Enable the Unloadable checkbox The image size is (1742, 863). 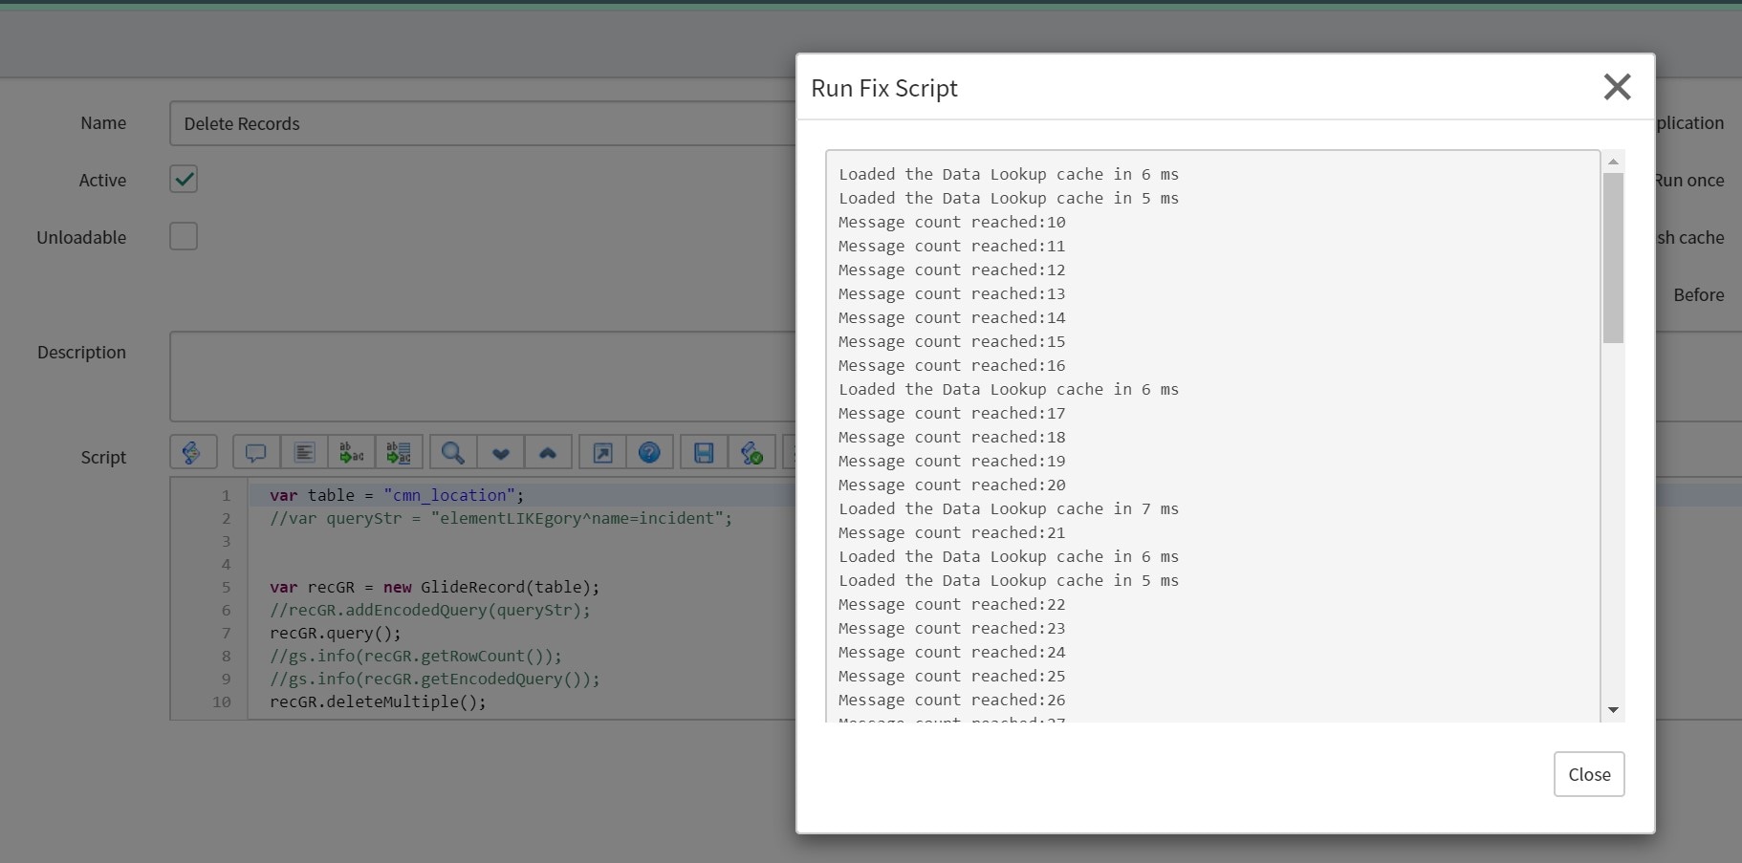point(183,236)
